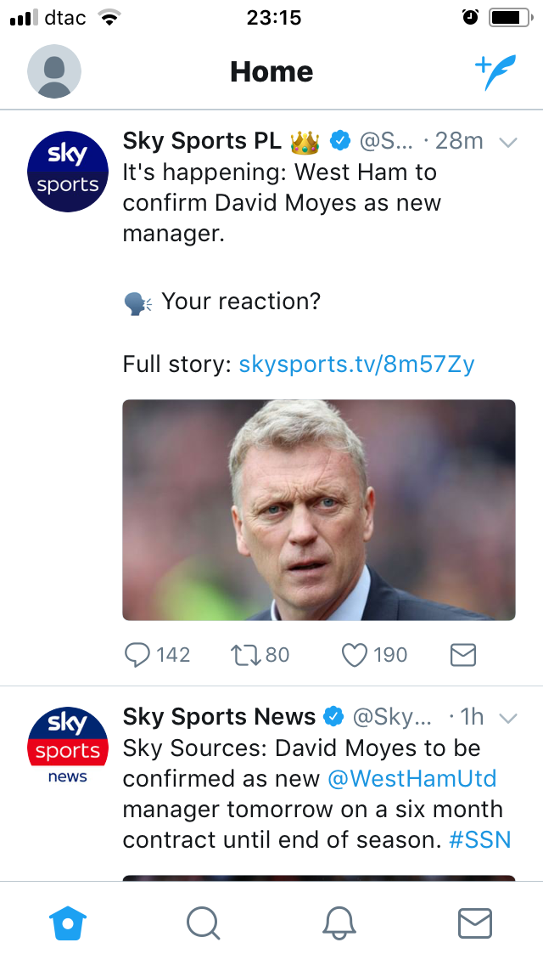Screen dimensions: 543x965
Task: Expand options for Sky Sports PL tweet
Action: pos(508,142)
